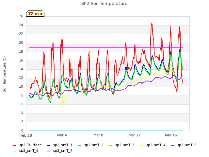Click the magenta sp2_smT_7 legend swatch
Screen dimensions: 209x157
click(49, 151)
